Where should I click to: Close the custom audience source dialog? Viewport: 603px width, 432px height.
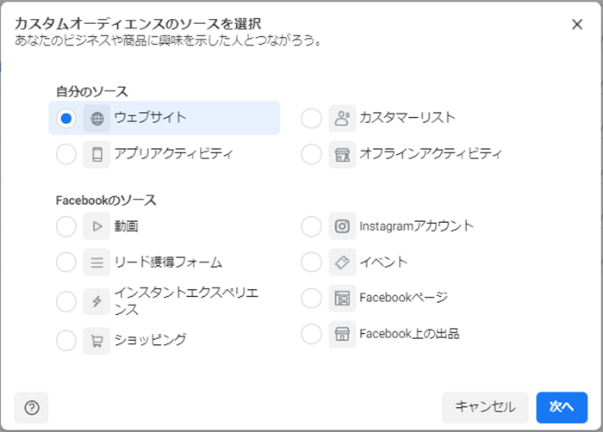[577, 25]
